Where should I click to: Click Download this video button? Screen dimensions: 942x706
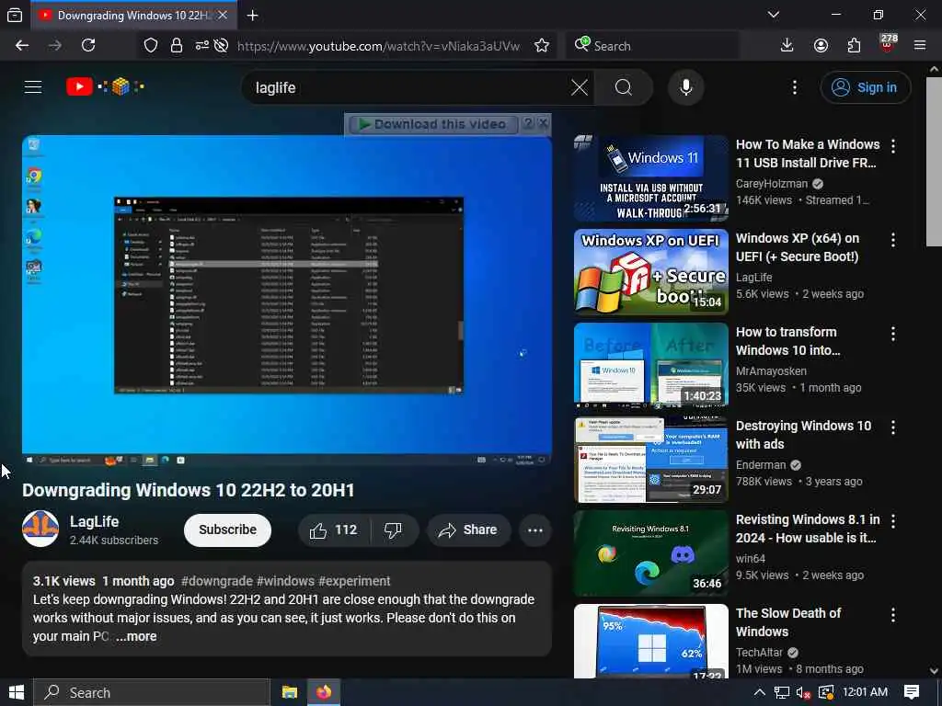pos(432,124)
